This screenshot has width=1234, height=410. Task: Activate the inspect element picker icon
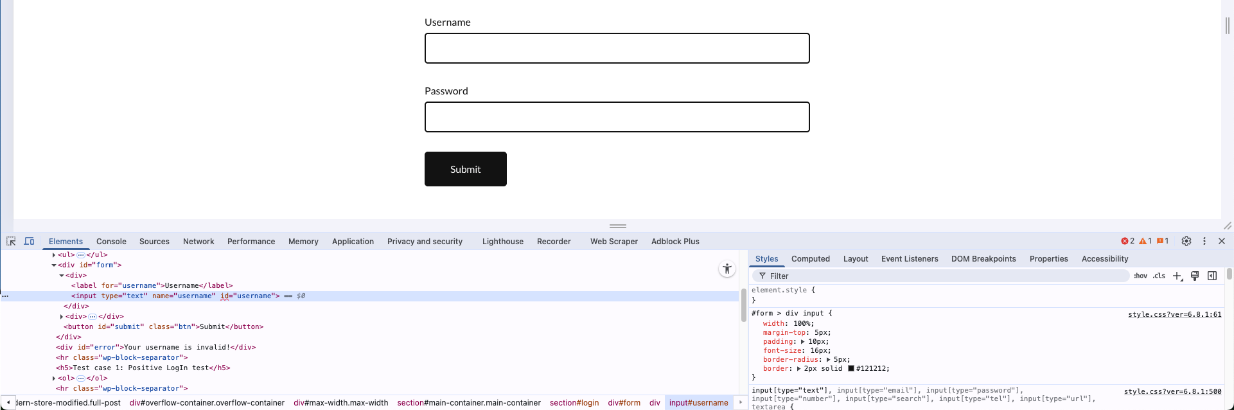pos(11,241)
